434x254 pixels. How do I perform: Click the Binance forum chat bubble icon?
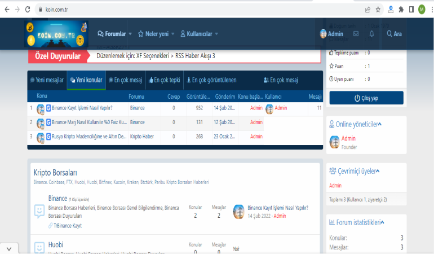[x=39, y=211]
